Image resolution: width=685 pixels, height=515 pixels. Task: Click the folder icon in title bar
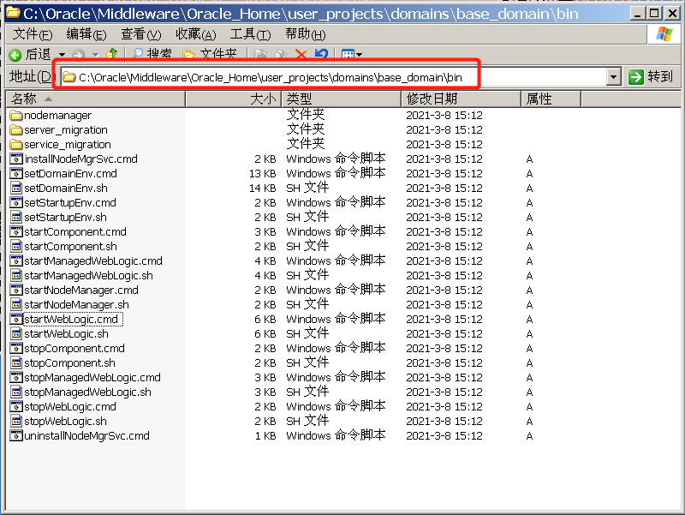point(13,13)
